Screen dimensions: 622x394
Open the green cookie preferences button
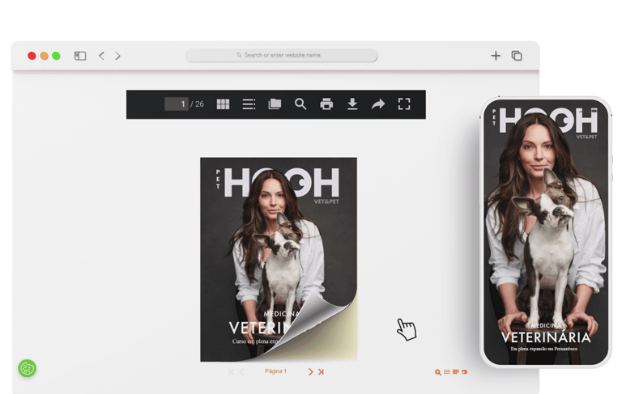pos(27,369)
